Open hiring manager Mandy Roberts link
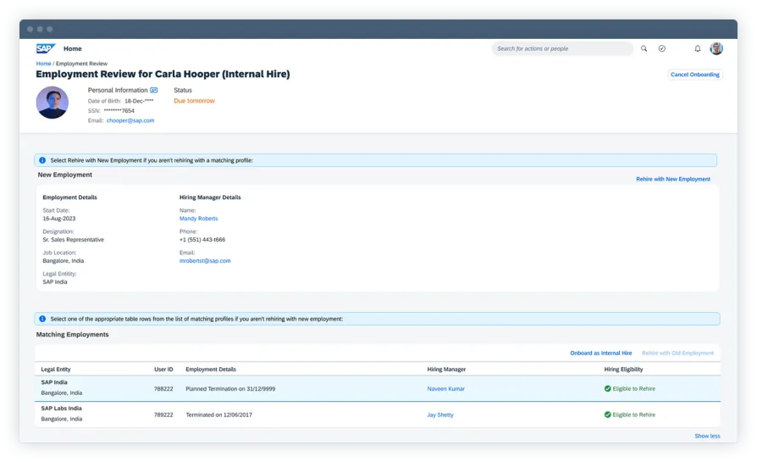This screenshot has width=757, height=462. [x=198, y=219]
